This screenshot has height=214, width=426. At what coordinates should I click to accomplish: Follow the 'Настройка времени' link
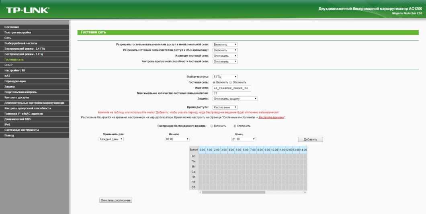click(272, 117)
